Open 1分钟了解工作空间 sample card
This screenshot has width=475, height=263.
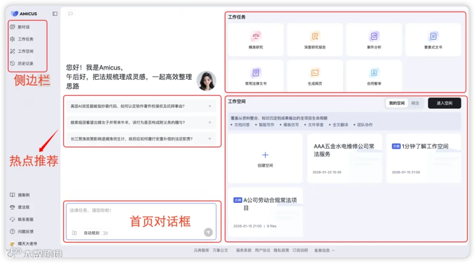click(423, 158)
